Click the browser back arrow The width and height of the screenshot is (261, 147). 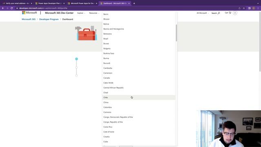coord(3,8)
